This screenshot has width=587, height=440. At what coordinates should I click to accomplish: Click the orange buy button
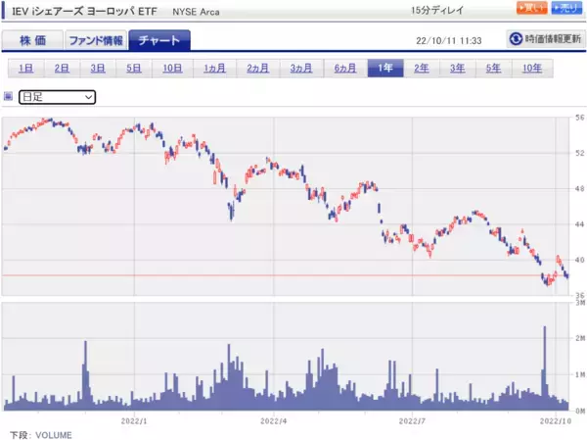(531, 8)
